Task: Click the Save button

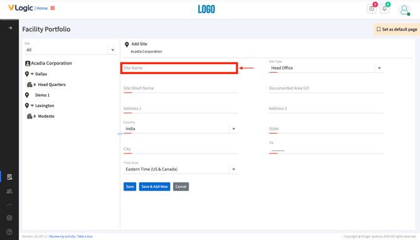Action: pos(130,187)
